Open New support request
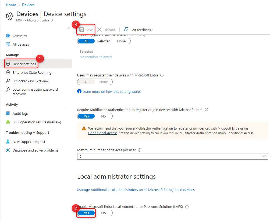Image resolution: width=270 pixels, height=221 pixels. (x=29, y=142)
